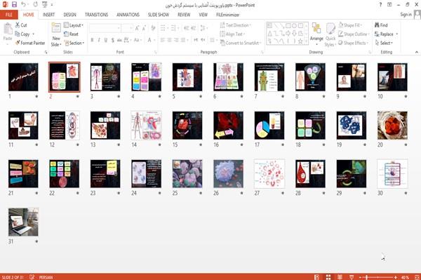Switch to the DESIGN tab

point(69,15)
